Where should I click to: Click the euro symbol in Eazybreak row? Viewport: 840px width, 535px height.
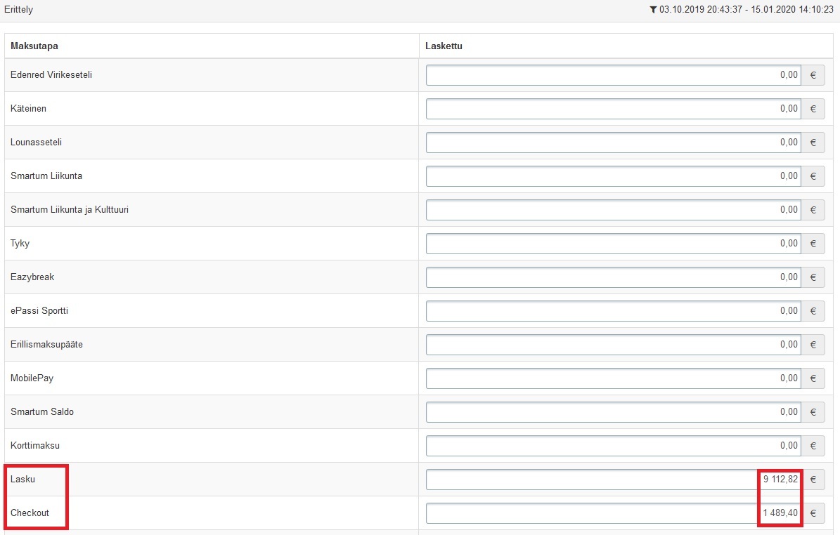point(813,277)
